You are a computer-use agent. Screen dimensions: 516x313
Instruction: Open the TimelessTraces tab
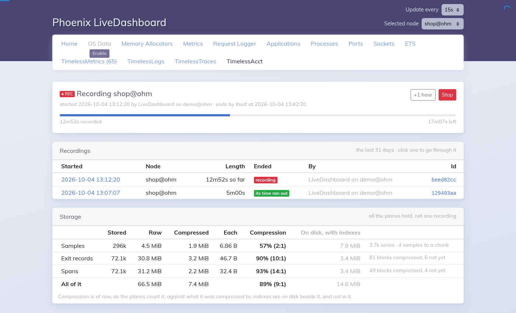pyautogui.click(x=195, y=61)
